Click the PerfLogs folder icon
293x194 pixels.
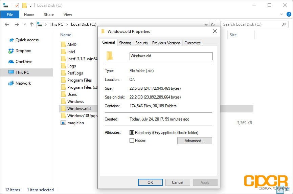(x=63, y=73)
